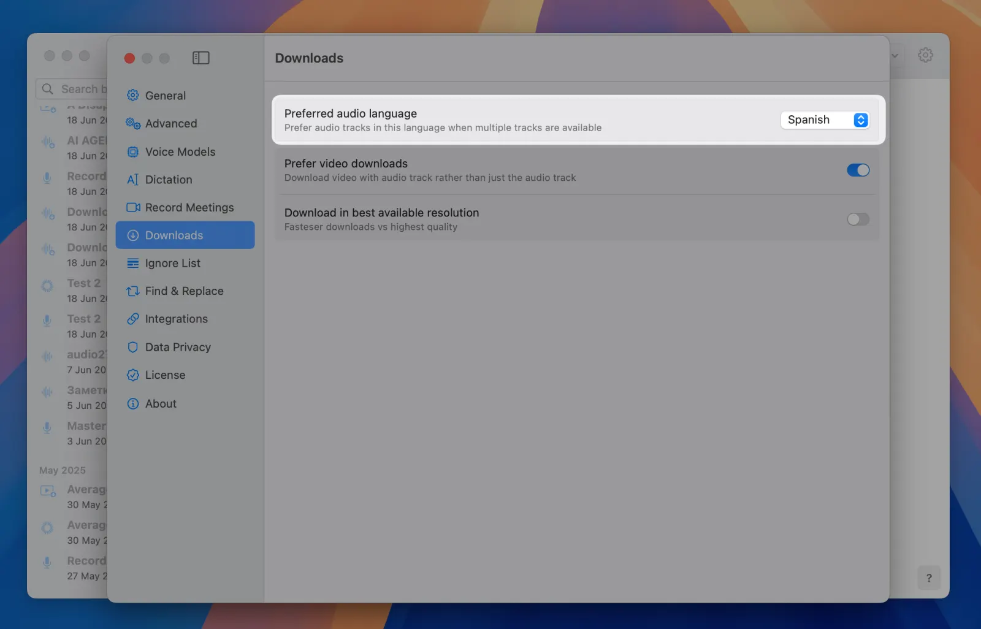Viewport: 981px width, 629px height.
Task: Open the Find & Replace section
Action: (185, 291)
